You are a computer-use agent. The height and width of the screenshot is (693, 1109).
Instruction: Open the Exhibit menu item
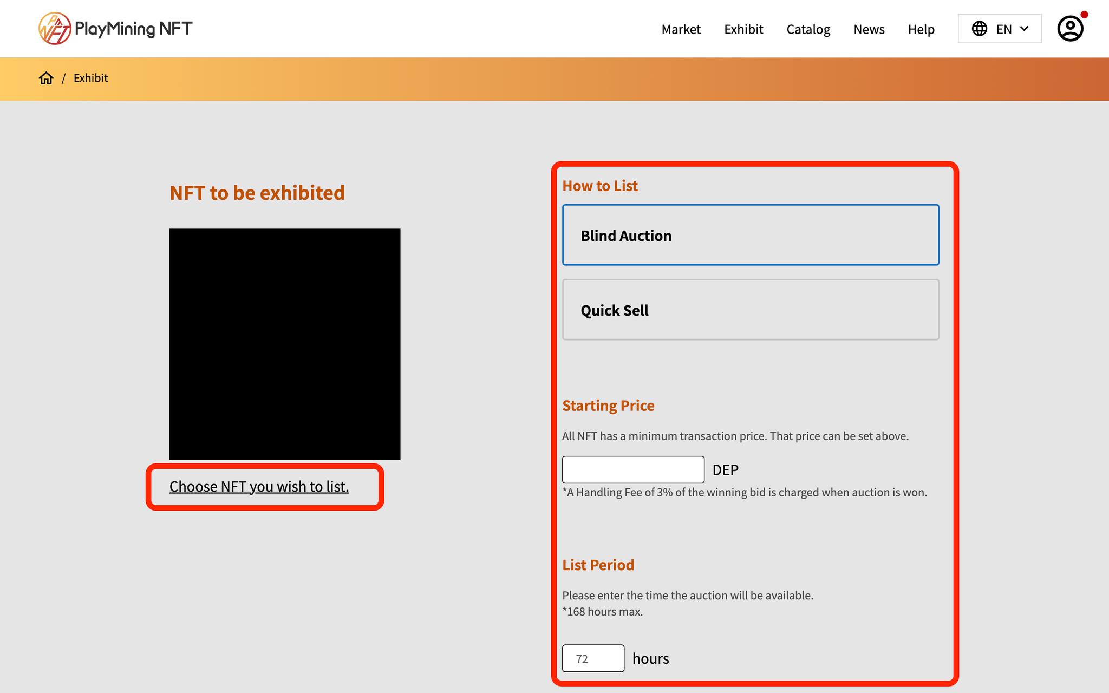coord(743,29)
